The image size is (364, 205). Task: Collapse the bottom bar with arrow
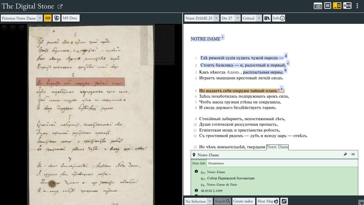pyautogui.click(x=361, y=202)
